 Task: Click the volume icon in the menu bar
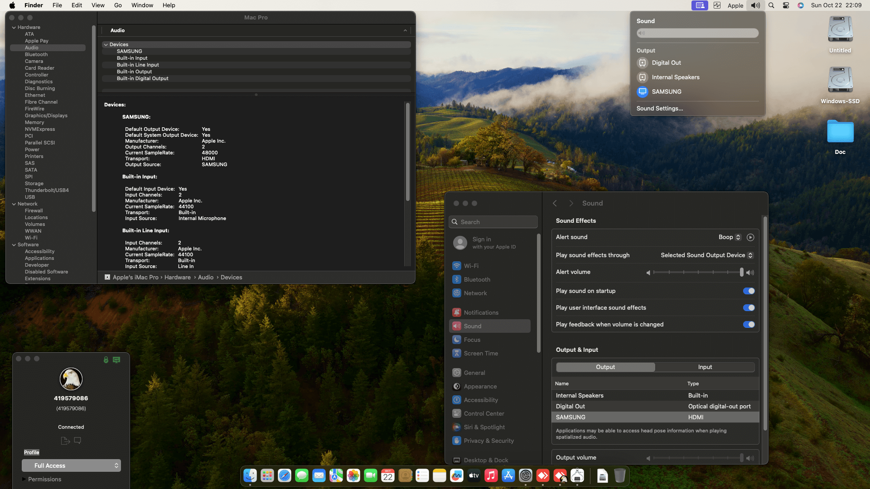coord(755,5)
